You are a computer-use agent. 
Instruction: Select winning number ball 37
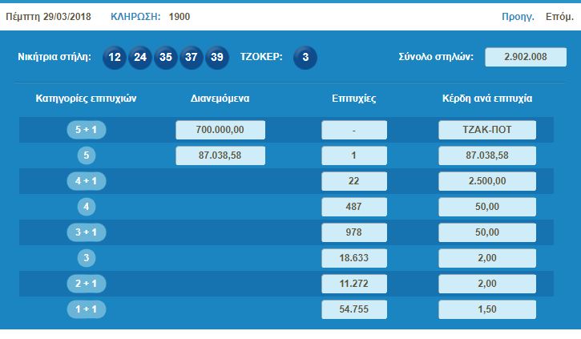click(192, 57)
